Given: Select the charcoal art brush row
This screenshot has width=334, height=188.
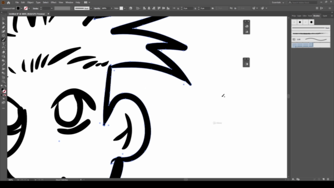Looking at the screenshot, I should [311, 33].
